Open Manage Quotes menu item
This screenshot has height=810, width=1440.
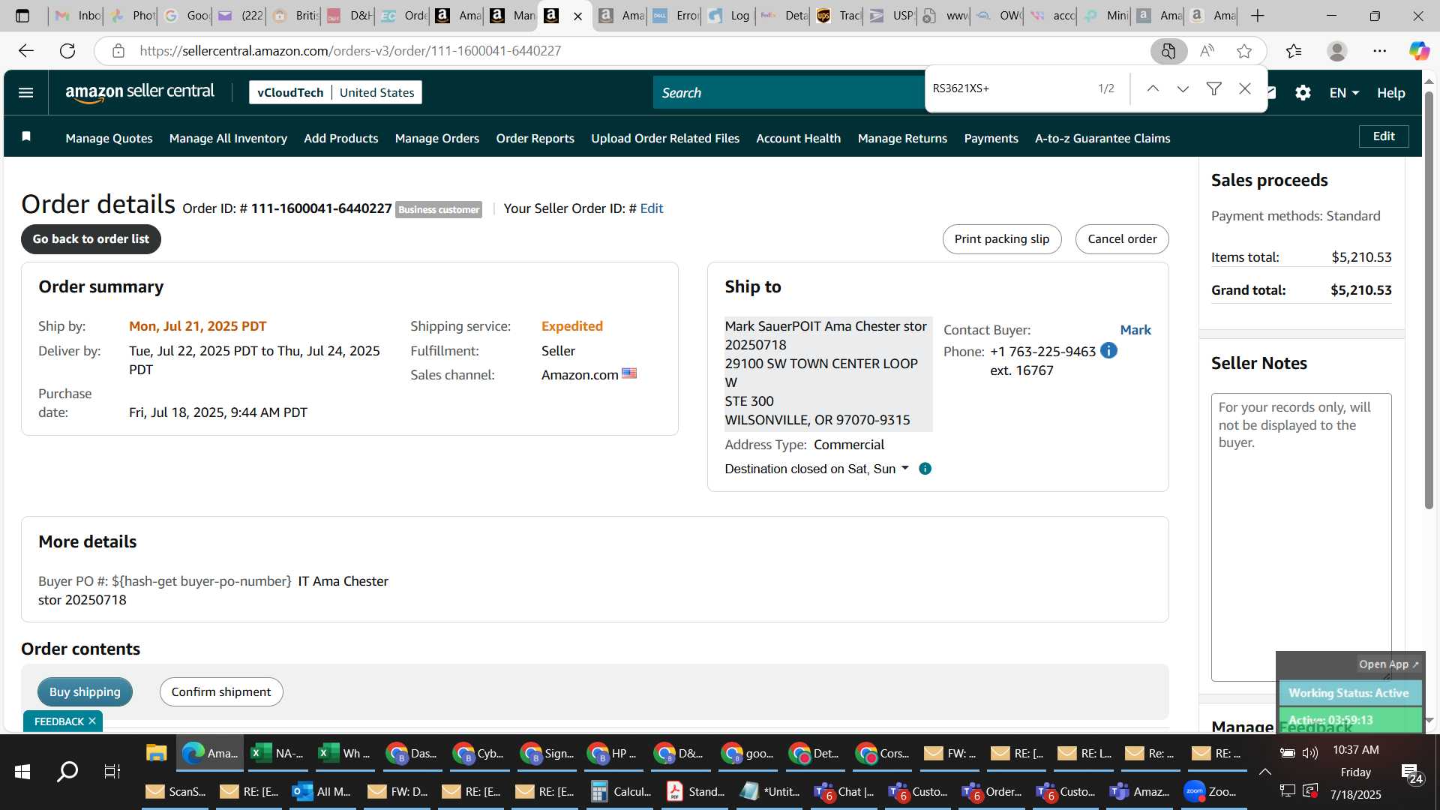(109, 138)
